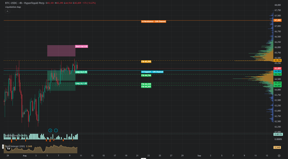Collapse the indicator legend chevron

tap(7, 11)
